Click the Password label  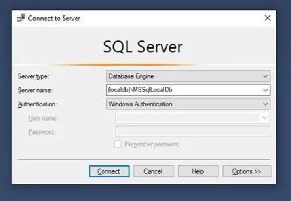coord(42,132)
